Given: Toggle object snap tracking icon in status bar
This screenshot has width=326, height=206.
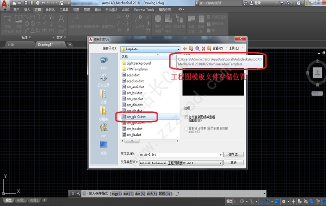Looking at the screenshot, I should pyautogui.click(x=261, y=202).
